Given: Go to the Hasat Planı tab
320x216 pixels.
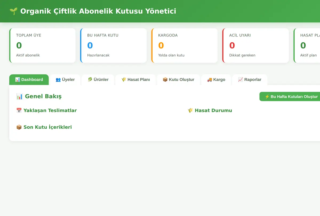Looking at the screenshot, I should point(135,80).
